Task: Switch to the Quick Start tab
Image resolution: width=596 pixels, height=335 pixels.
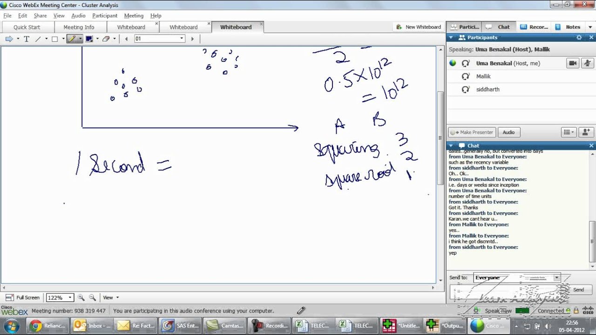Action: pos(27,27)
